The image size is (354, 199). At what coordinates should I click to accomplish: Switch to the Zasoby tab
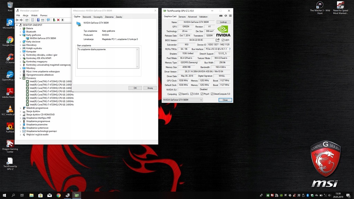point(119,17)
